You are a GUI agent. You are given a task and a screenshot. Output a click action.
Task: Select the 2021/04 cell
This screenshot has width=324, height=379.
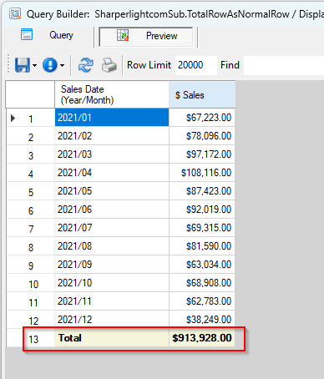[112, 173]
